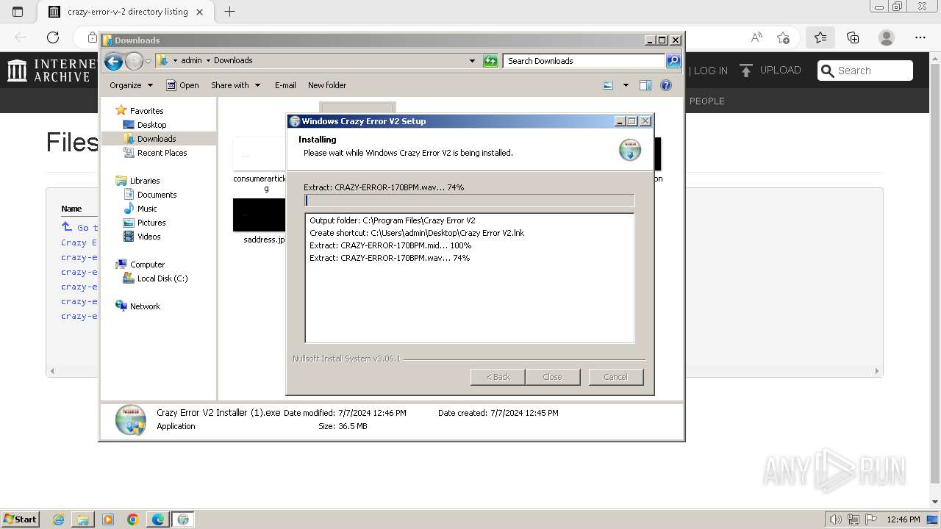Select Favorites in the navigation pane

146,111
